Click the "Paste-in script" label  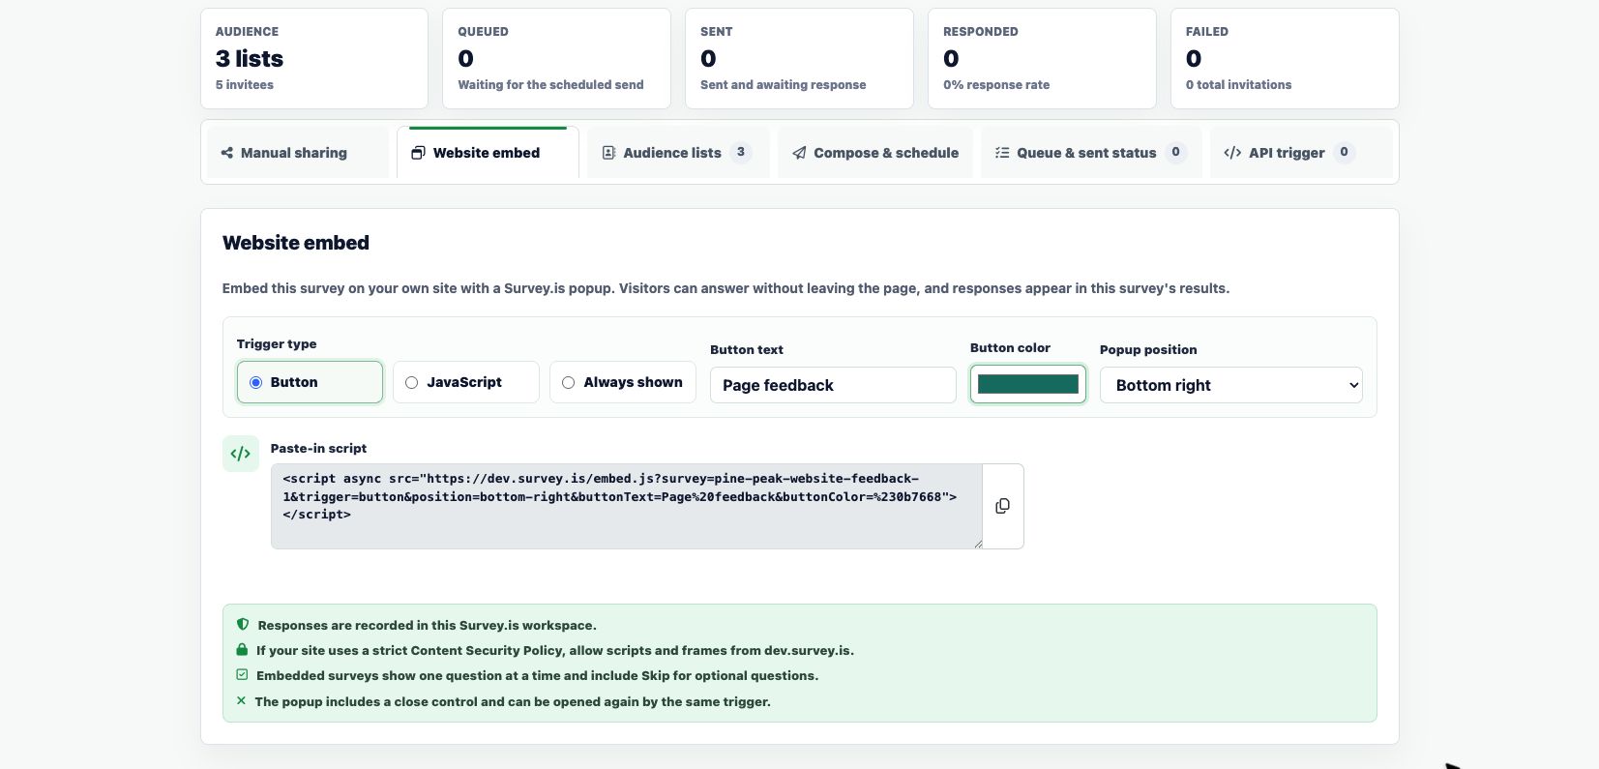point(318,448)
